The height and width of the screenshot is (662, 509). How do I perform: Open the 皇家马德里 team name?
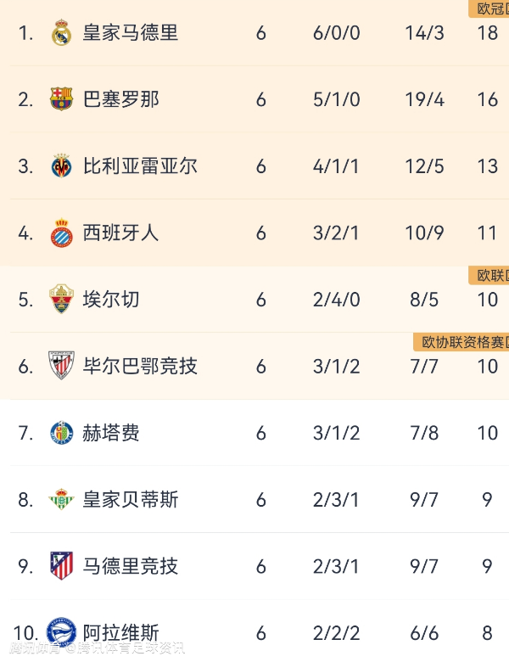point(130,33)
